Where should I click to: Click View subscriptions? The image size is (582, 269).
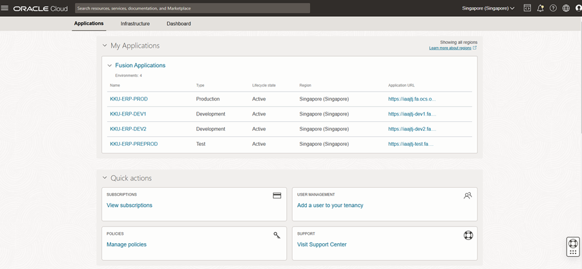129,205
